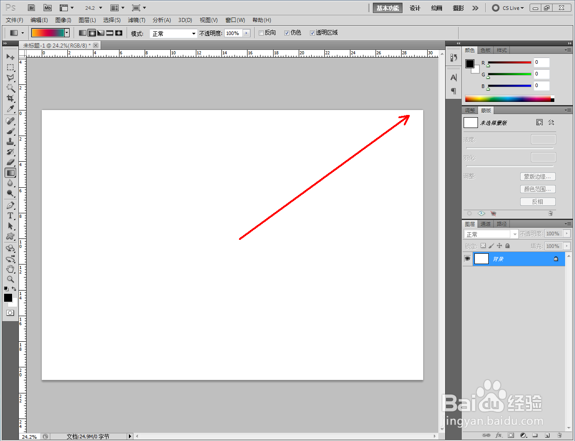Switch to the 设计 workspace
Screen dimensions: 575x441
415,8
